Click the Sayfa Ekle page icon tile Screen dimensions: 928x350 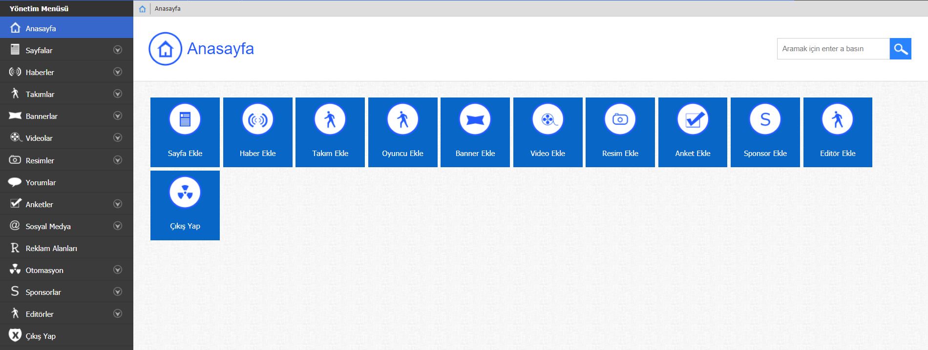[185, 132]
